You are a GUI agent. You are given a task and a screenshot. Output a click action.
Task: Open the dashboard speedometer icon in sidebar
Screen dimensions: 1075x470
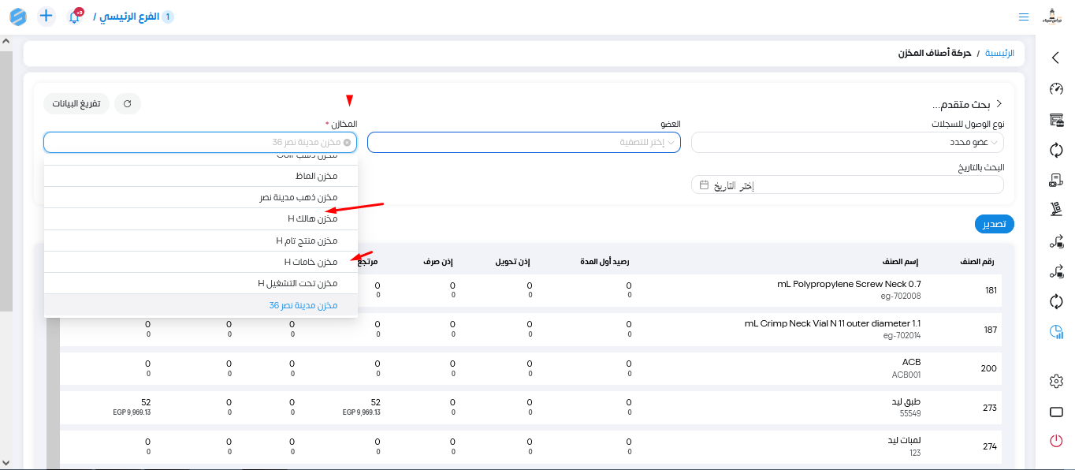1056,88
